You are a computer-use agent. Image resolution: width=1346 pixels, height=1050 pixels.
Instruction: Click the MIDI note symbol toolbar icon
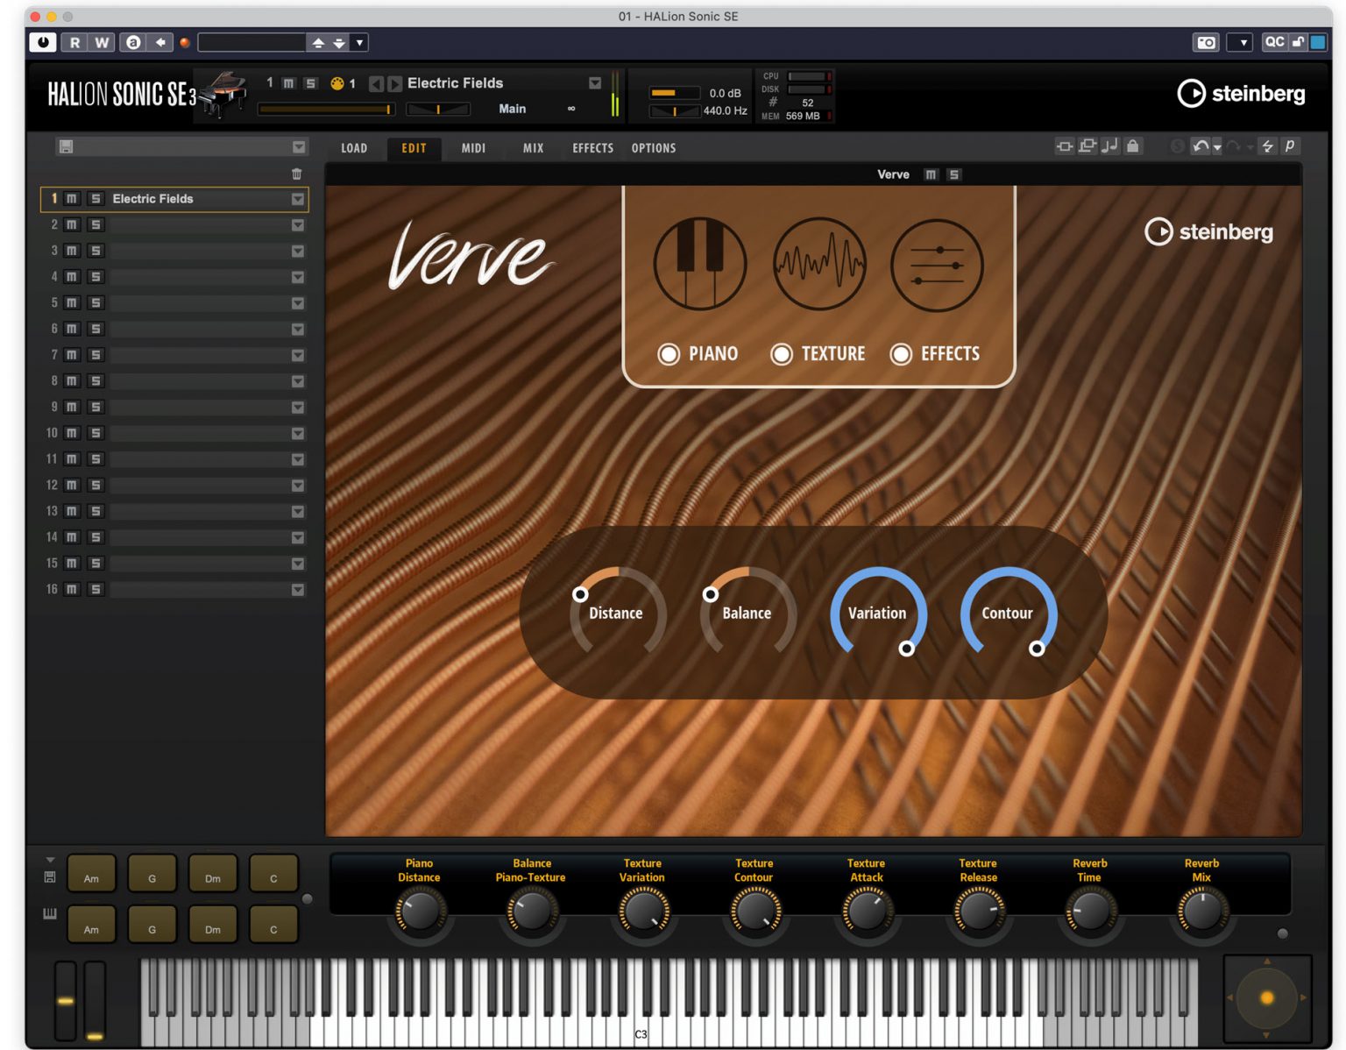(1110, 146)
